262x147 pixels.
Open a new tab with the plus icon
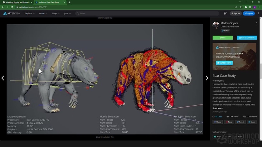69,2
